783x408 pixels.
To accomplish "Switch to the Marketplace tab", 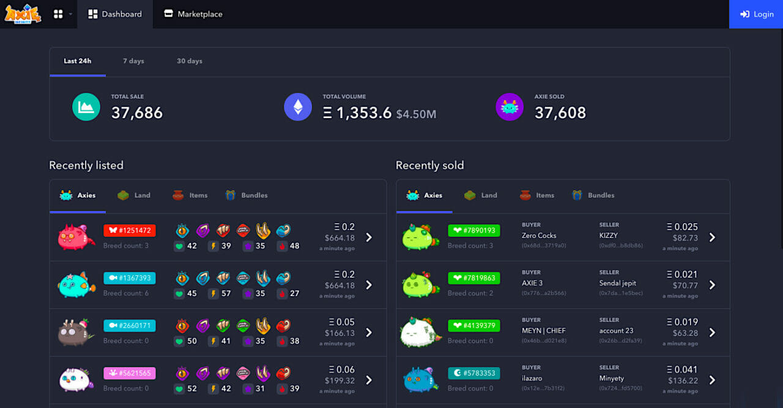I will click(193, 13).
